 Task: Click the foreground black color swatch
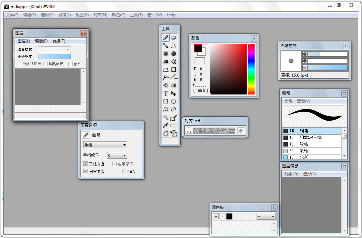(198, 48)
